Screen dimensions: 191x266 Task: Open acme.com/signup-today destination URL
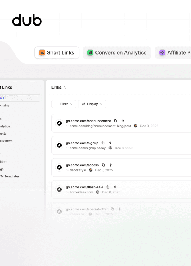(88, 148)
